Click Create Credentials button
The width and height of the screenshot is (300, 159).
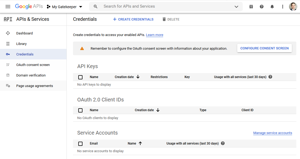pos(133,19)
